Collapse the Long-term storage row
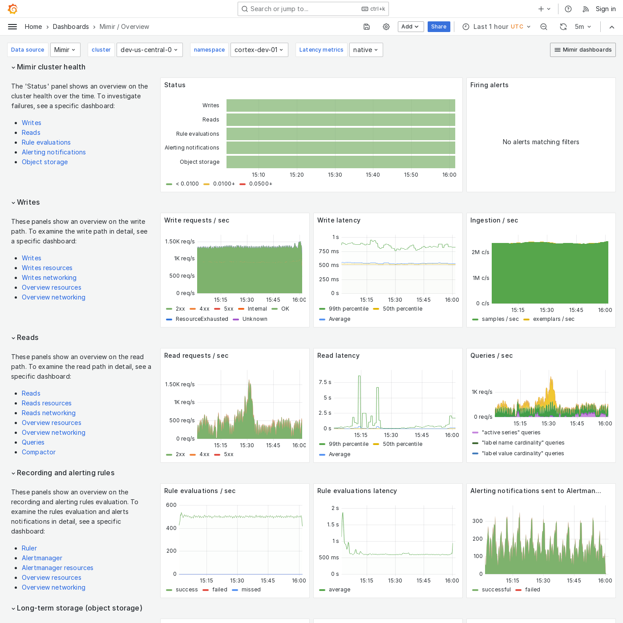This screenshot has height=623, width=623. click(77, 608)
